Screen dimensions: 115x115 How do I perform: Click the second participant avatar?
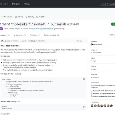pyautogui.click(x=95, y=106)
